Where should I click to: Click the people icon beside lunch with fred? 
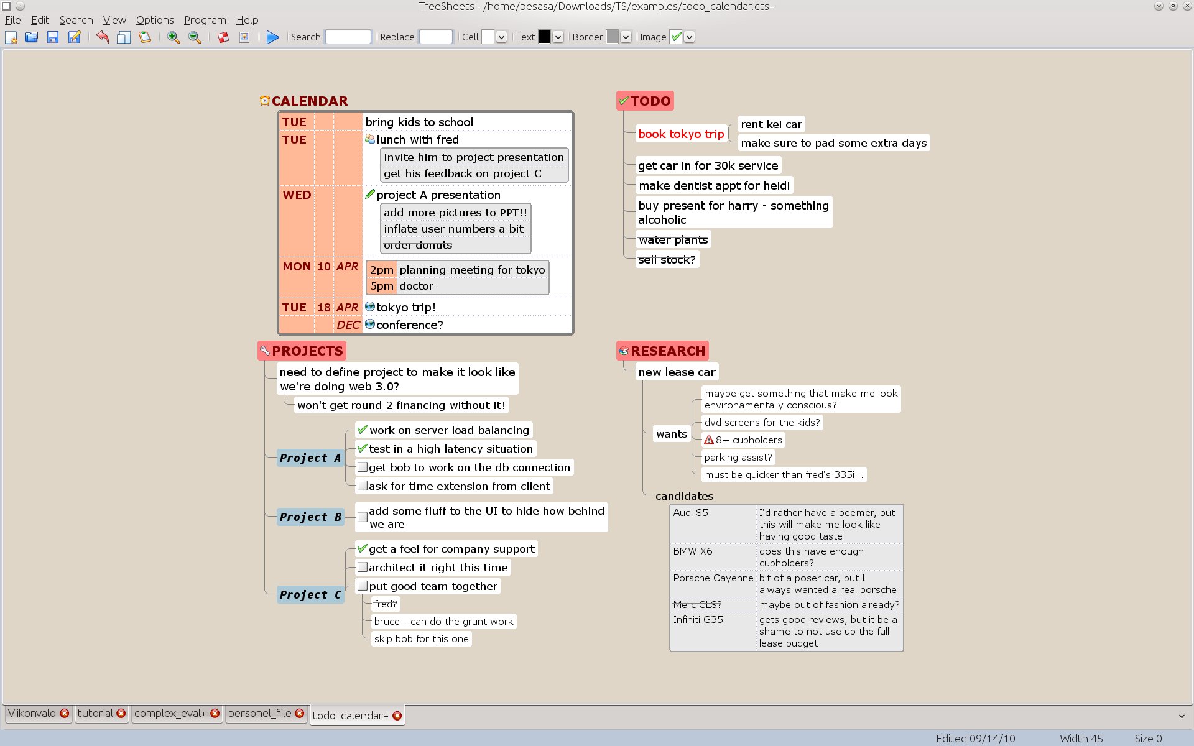(x=370, y=139)
